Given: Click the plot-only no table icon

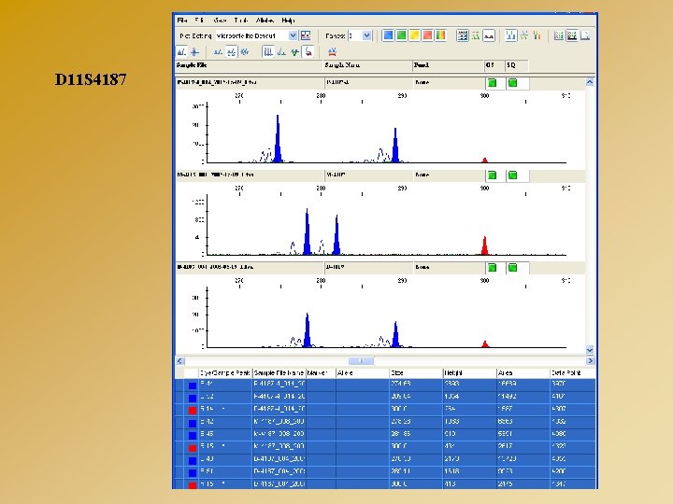Looking at the screenshot, I should click(x=489, y=35).
